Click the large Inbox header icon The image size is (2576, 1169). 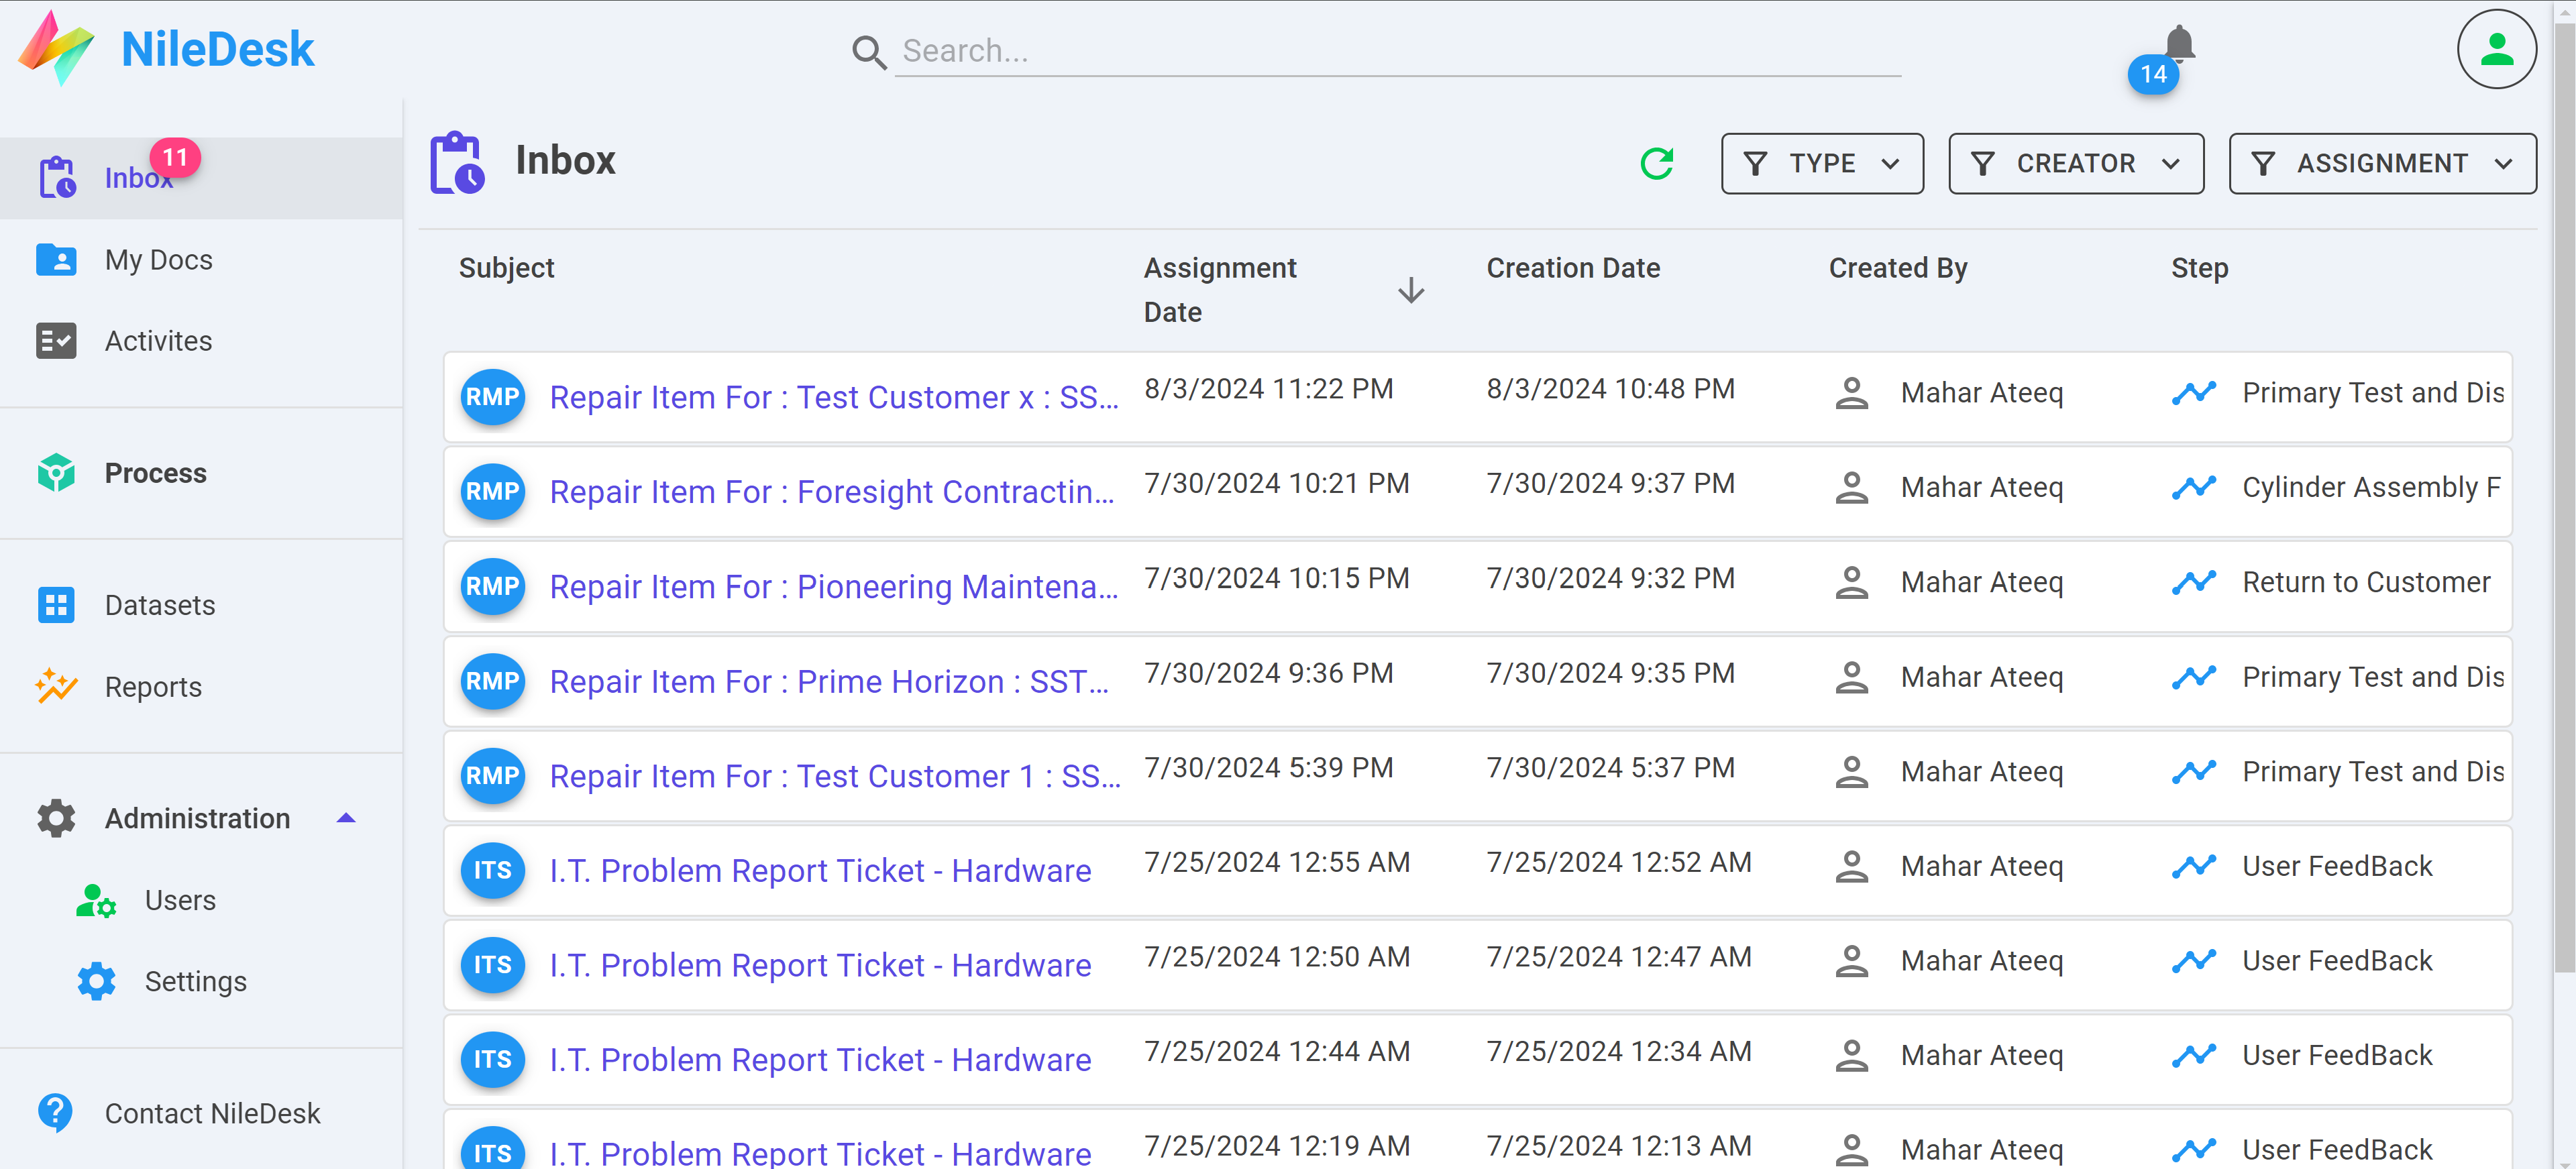(457, 162)
